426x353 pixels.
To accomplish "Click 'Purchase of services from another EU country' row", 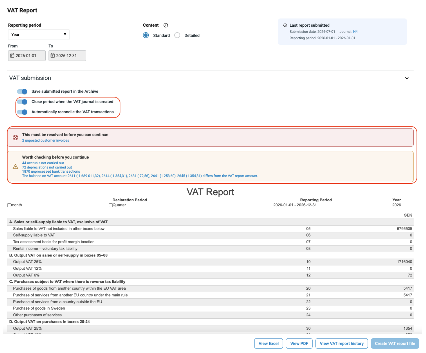I will pos(70,295).
